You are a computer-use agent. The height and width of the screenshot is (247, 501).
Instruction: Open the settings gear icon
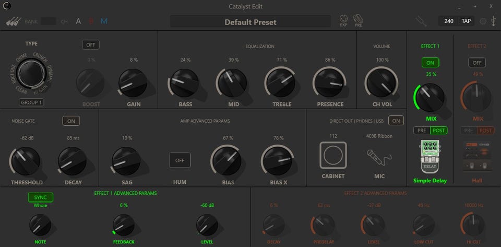[x=483, y=21]
